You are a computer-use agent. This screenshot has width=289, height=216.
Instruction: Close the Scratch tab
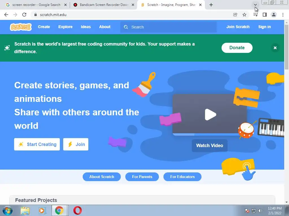coord(200,5)
